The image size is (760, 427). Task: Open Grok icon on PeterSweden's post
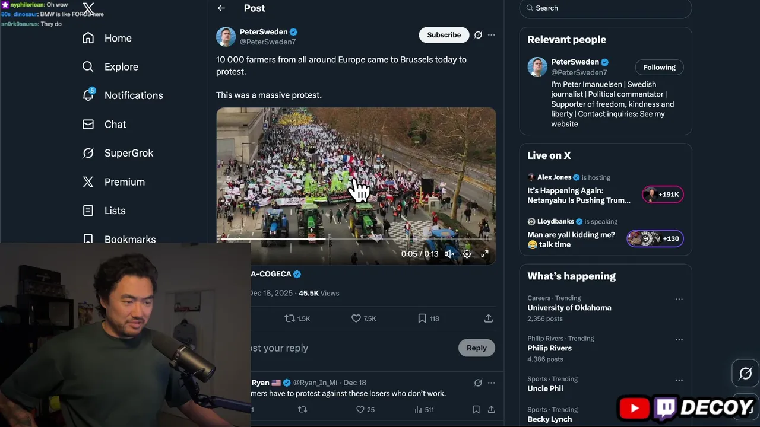click(x=478, y=35)
